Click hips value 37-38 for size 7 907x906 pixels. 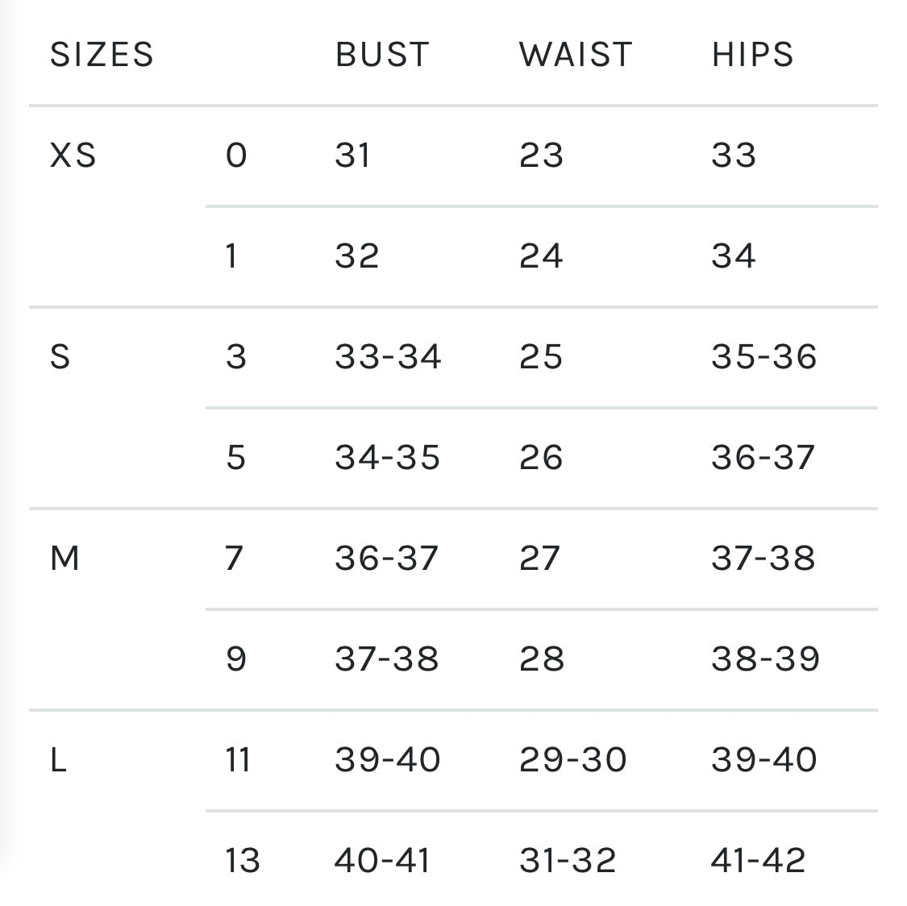click(x=763, y=558)
